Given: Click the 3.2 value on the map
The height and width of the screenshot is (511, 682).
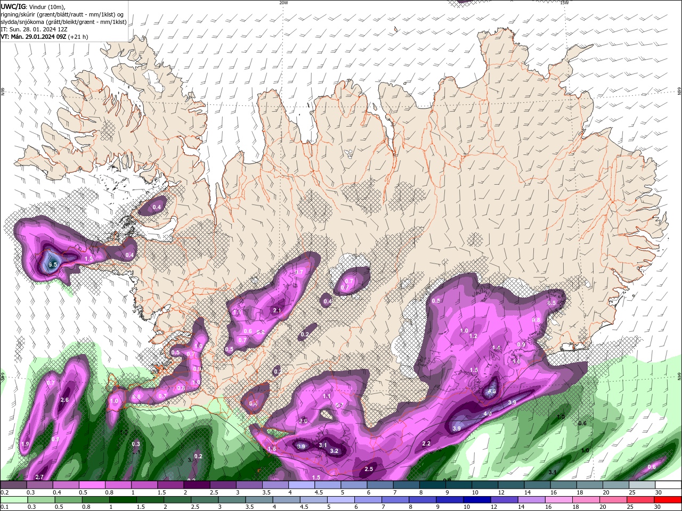Looking at the screenshot, I should pyautogui.click(x=334, y=451).
